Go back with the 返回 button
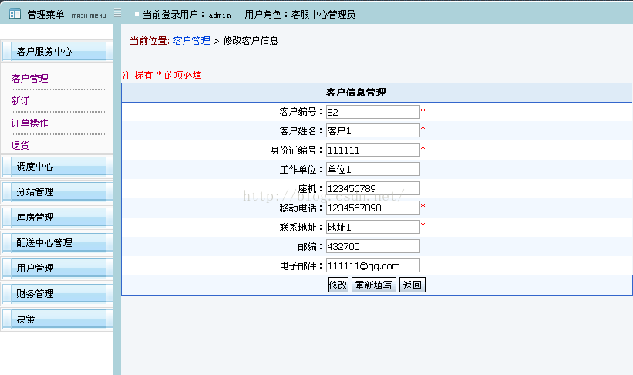633x375 pixels. click(x=412, y=285)
